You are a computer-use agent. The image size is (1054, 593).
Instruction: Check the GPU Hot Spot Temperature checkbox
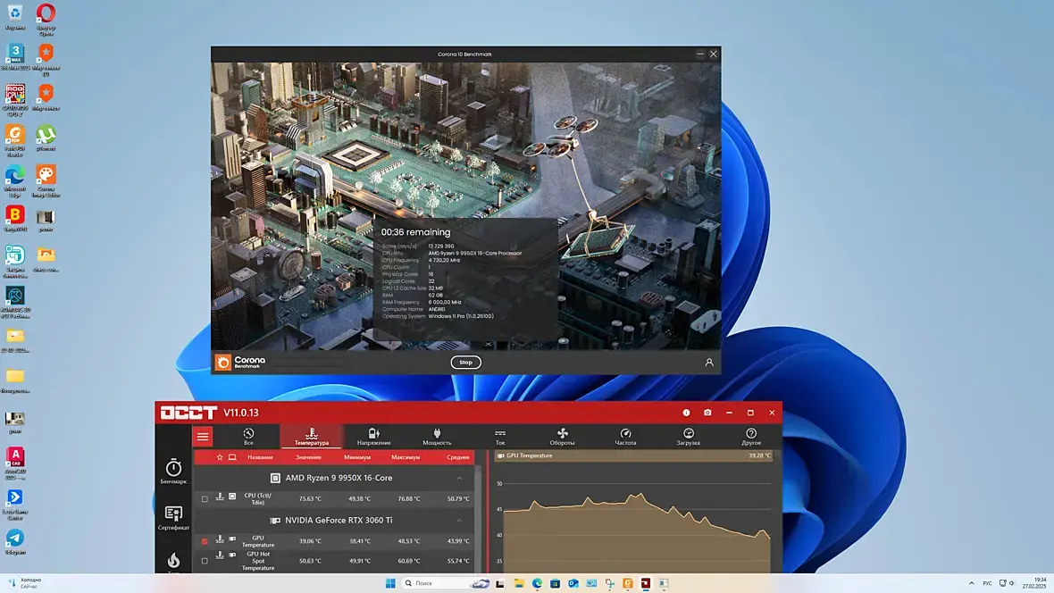click(x=205, y=561)
